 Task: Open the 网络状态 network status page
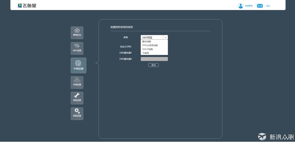click(x=77, y=33)
